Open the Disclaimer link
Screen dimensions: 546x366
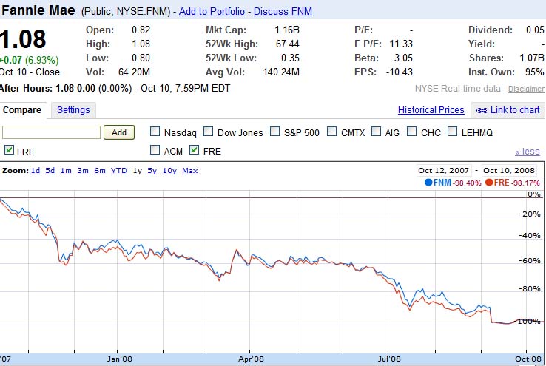pos(526,89)
